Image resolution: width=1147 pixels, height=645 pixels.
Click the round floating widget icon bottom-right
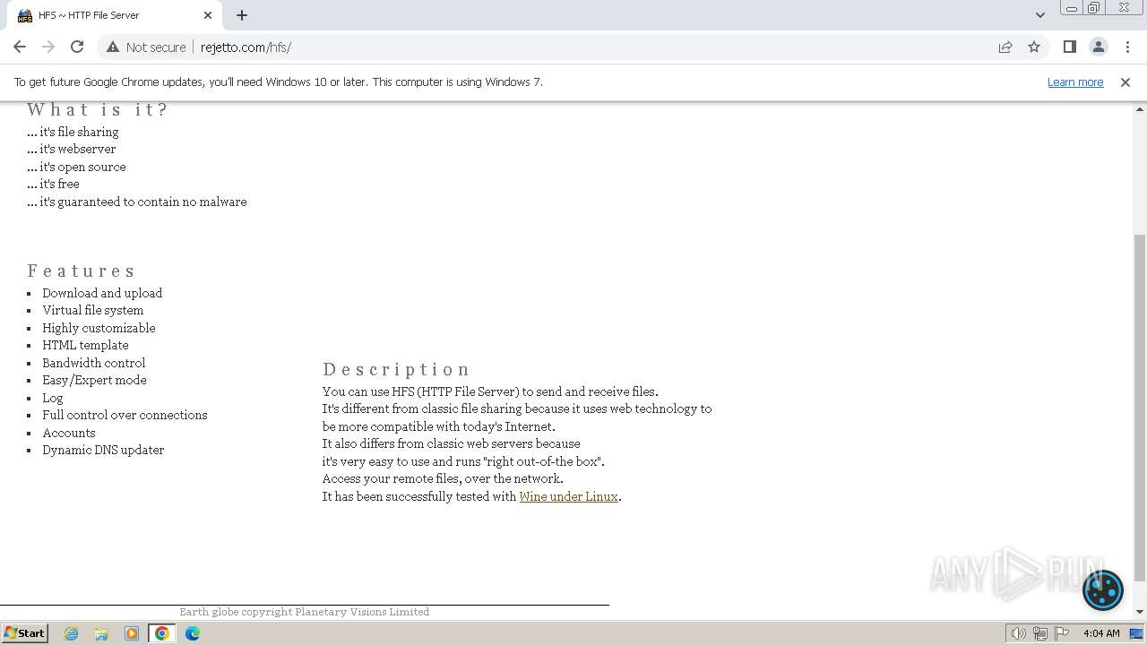coord(1102,590)
